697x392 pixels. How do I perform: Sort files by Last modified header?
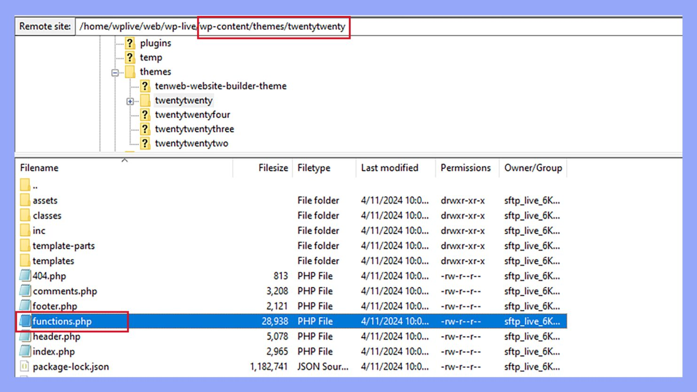(x=389, y=168)
